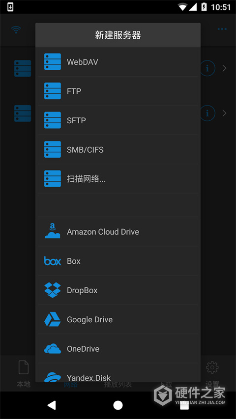The width and height of the screenshot is (236, 419).
Task: Choose DropBox label text
Action: click(x=82, y=290)
